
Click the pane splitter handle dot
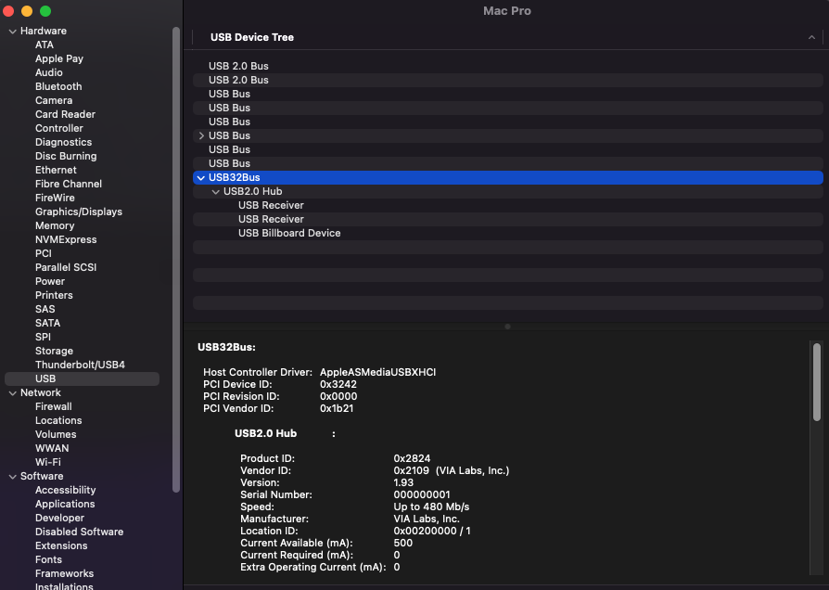(x=506, y=327)
